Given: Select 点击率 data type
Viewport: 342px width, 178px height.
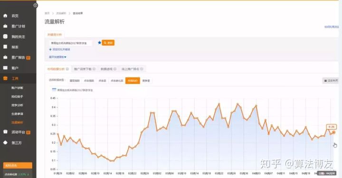Looking at the screenshot, I should tap(102, 81).
